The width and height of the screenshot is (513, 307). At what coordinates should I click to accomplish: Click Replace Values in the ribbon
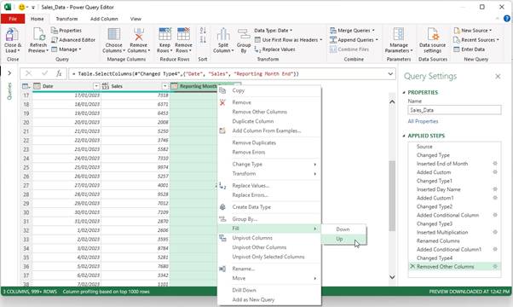point(274,49)
